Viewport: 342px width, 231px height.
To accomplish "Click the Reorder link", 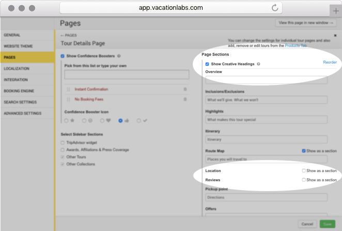I will click(x=330, y=62).
